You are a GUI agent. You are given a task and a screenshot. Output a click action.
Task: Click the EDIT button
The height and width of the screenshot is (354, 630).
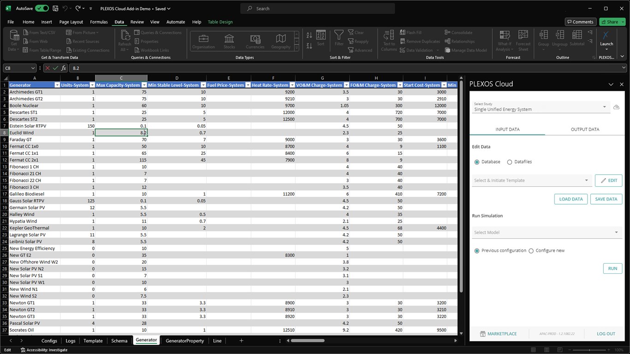point(609,180)
